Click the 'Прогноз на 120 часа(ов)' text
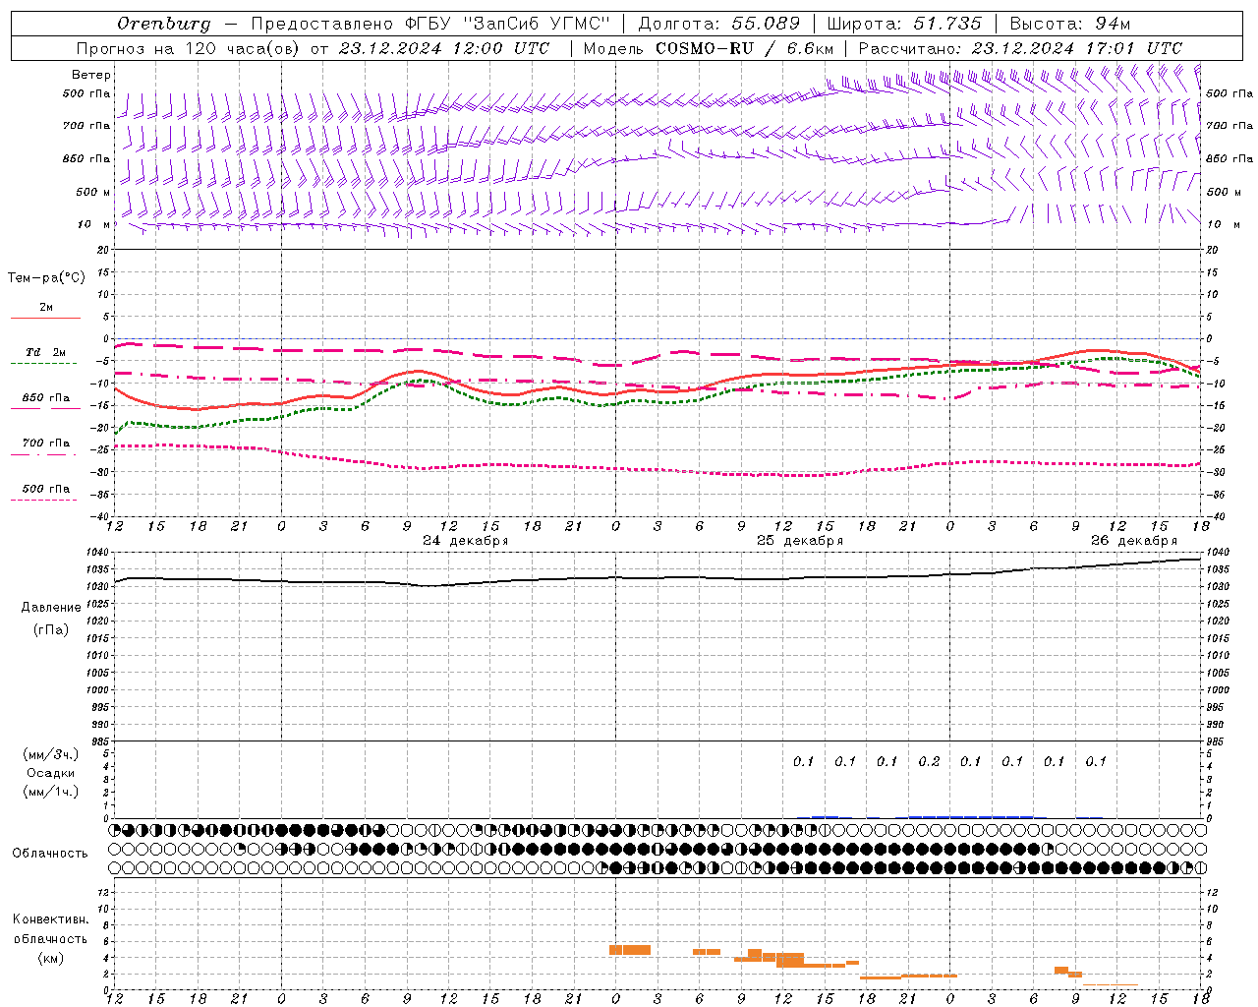The height and width of the screenshot is (1007, 1258). coord(187,48)
